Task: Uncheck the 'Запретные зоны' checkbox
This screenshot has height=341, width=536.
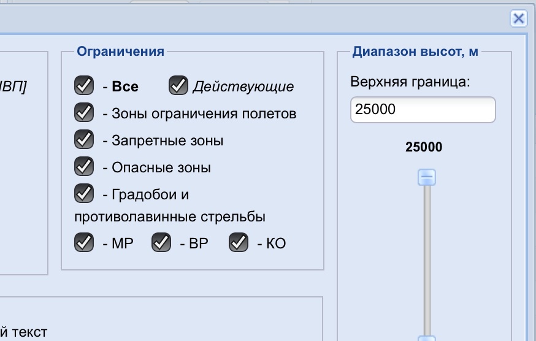Action: 83,140
